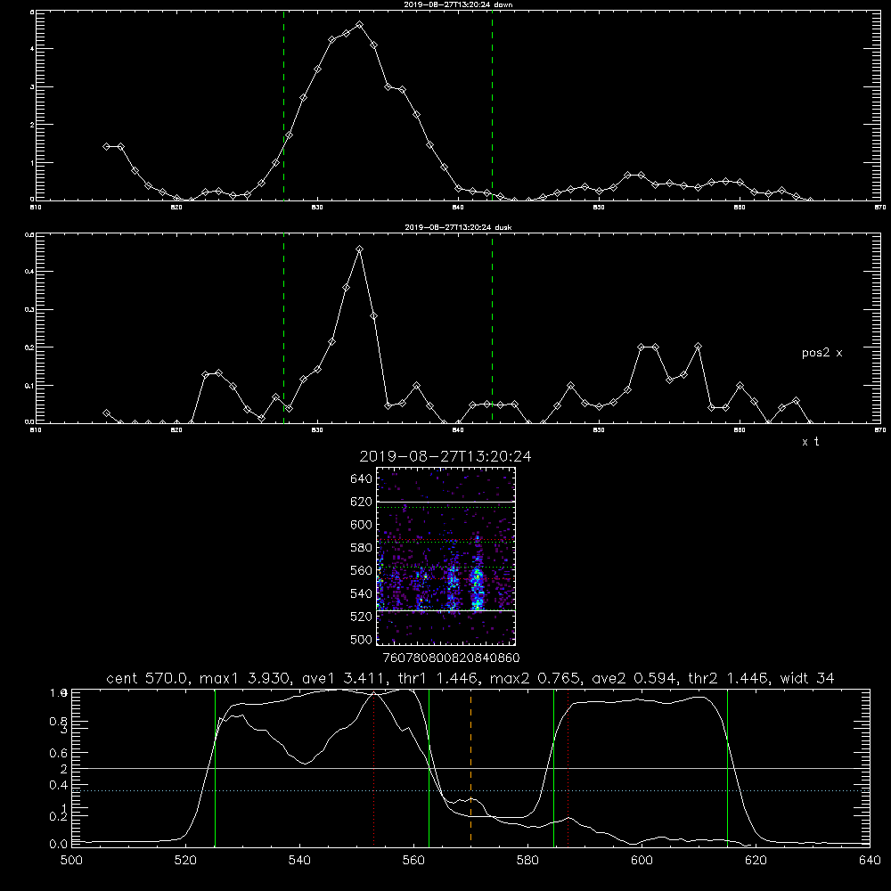The image size is (891, 891).
Task: Click the '560' x-axis label of bottom plot
Action: [x=413, y=861]
